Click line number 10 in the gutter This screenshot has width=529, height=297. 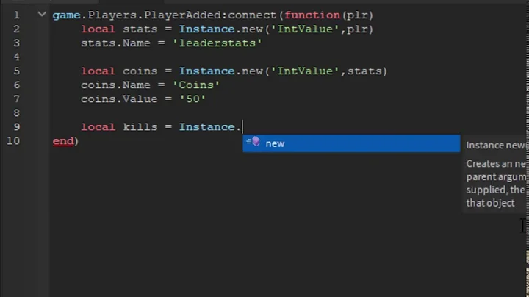[x=13, y=141]
